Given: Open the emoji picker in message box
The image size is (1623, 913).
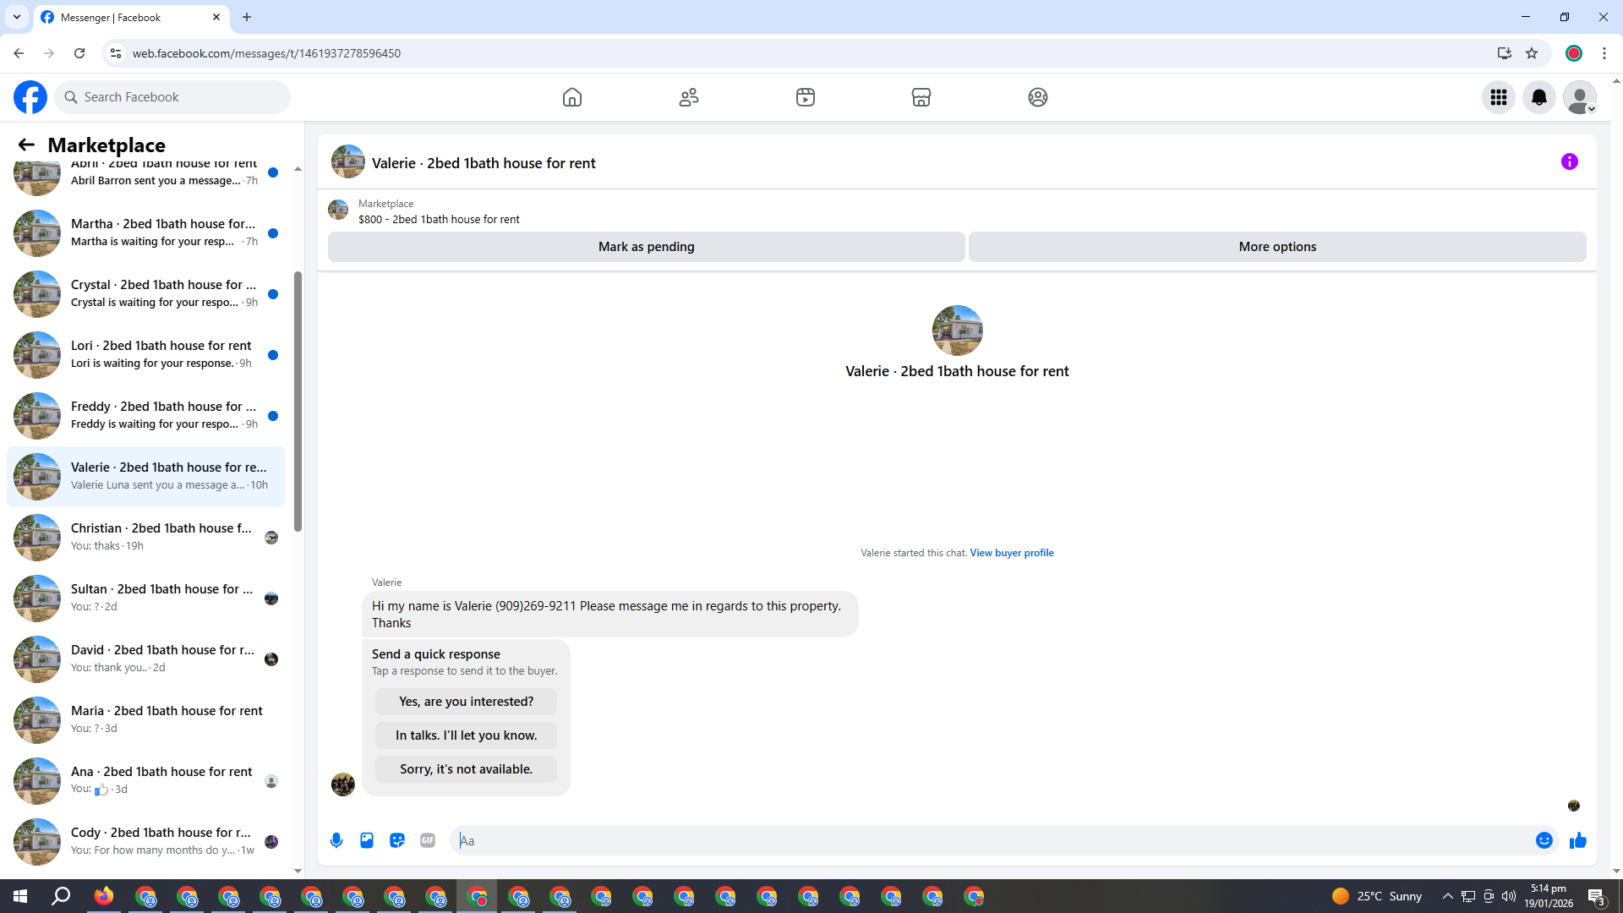Looking at the screenshot, I should (1544, 840).
